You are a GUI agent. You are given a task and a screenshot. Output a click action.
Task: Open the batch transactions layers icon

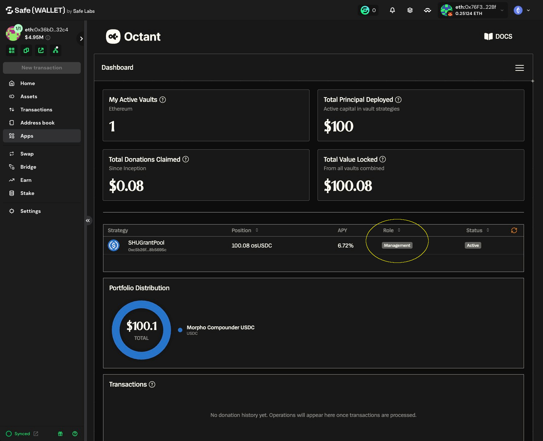410,10
